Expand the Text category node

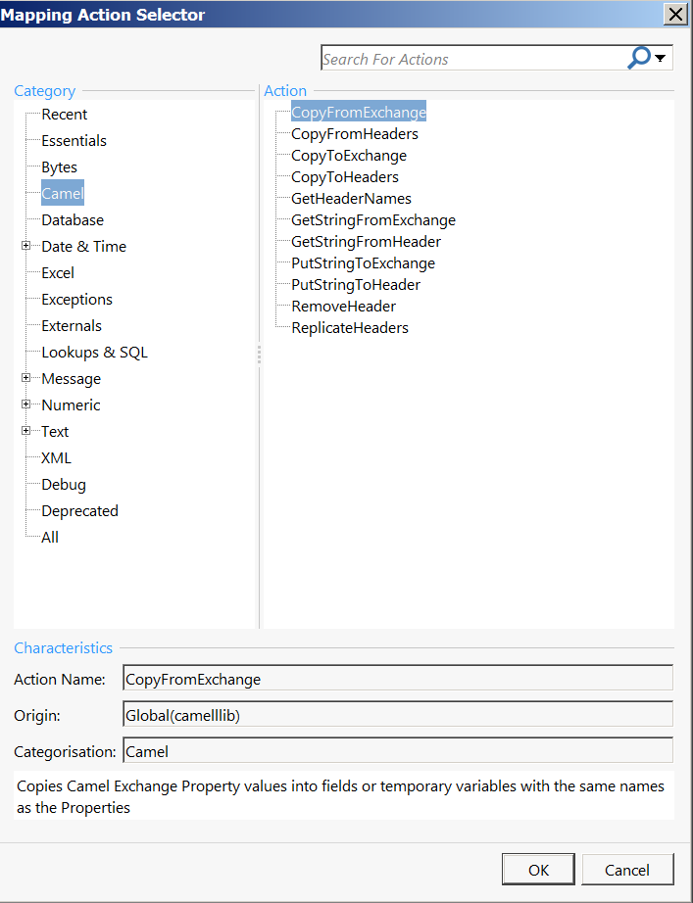point(26,431)
